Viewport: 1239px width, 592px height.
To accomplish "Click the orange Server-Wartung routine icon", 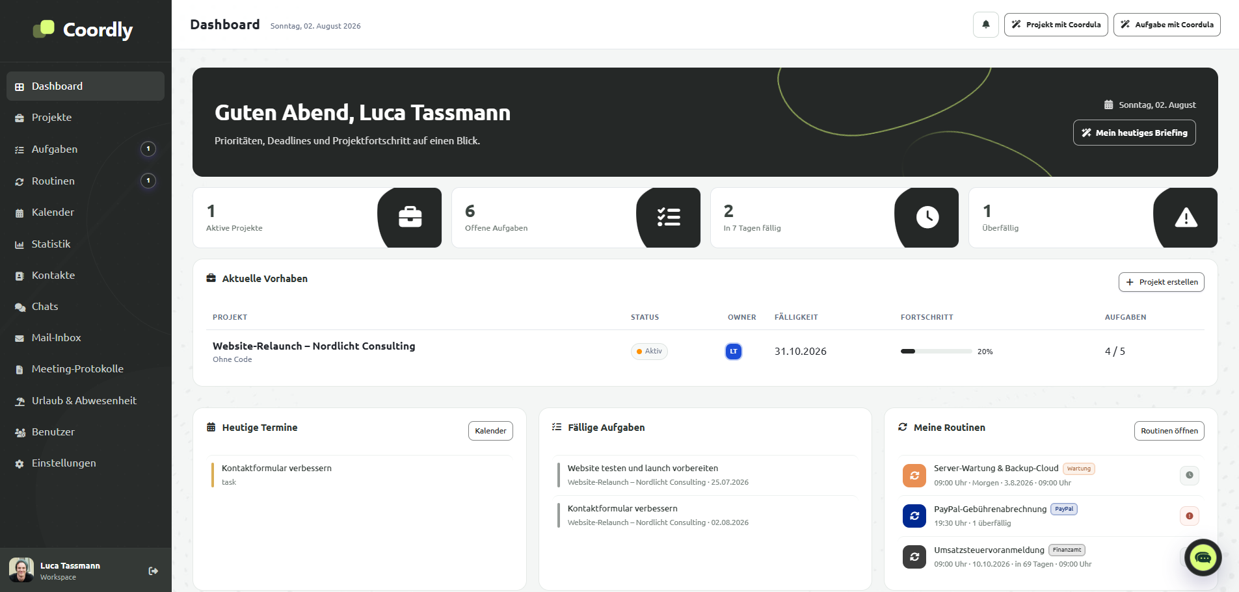I will (x=914, y=476).
